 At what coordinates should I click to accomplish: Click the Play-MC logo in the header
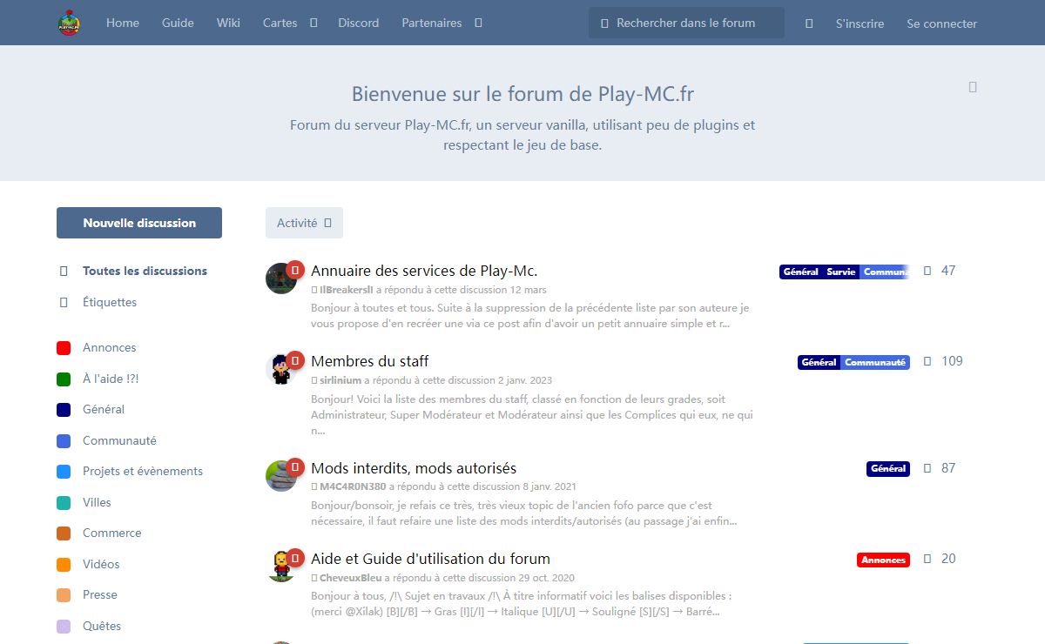click(69, 23)
